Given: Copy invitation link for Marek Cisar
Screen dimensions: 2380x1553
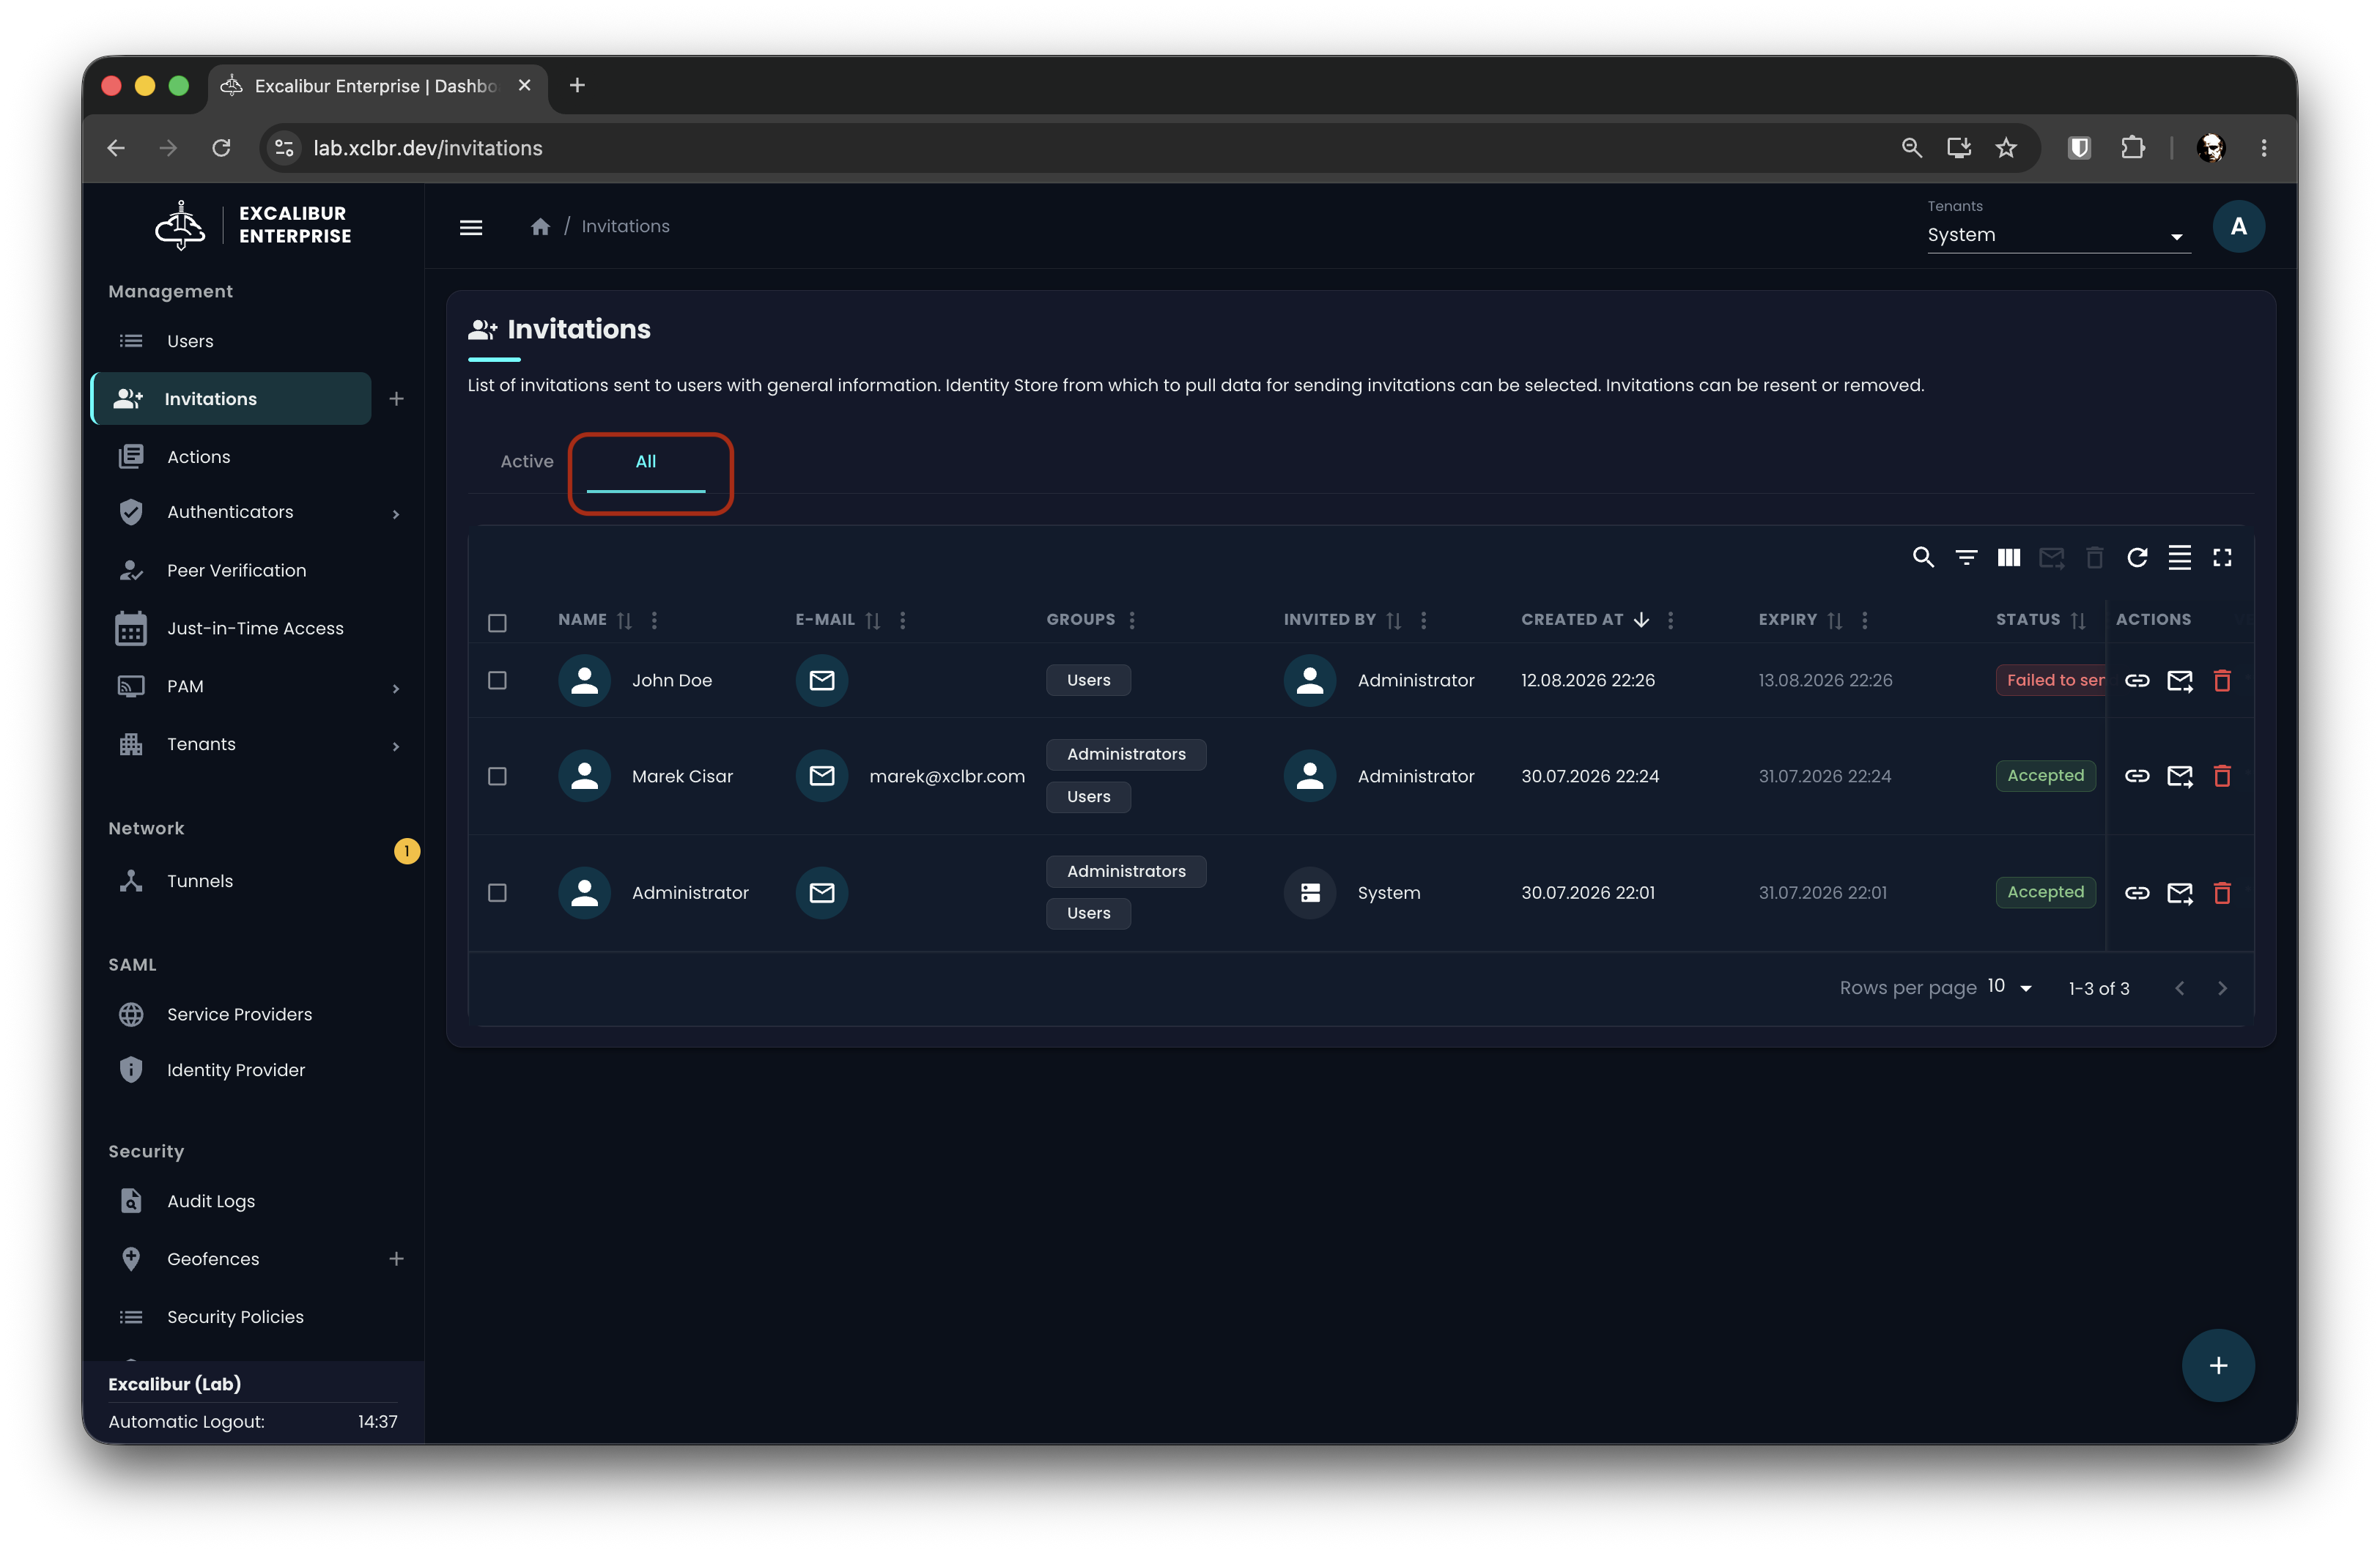Looking at the screenshot, I should click(x=2136, y=776).
